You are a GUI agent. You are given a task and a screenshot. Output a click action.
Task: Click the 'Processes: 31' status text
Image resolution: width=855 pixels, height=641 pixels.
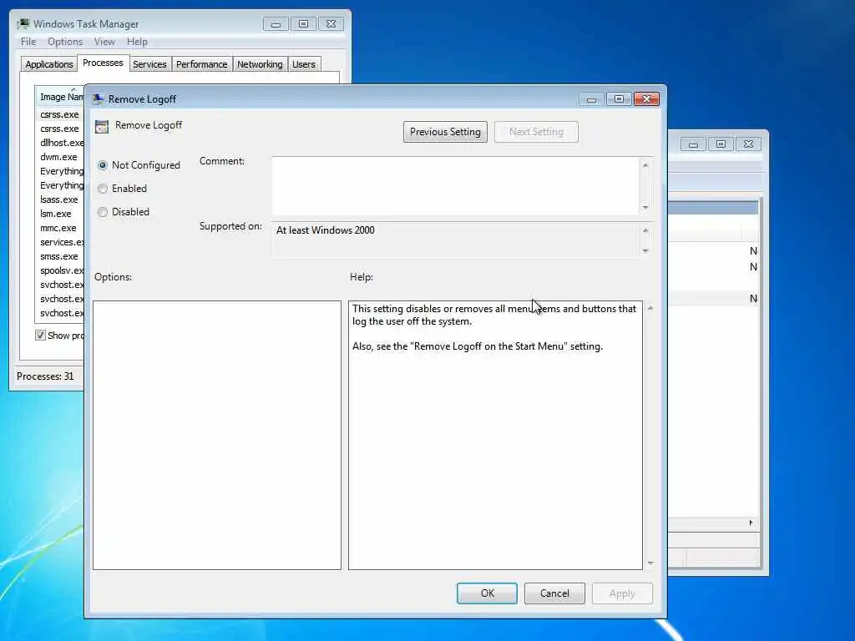tap(45, 376)
